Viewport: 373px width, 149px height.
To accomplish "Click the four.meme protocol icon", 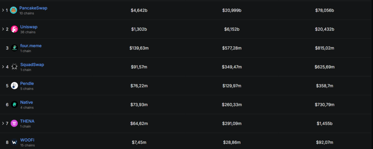I will click(14, 48).
